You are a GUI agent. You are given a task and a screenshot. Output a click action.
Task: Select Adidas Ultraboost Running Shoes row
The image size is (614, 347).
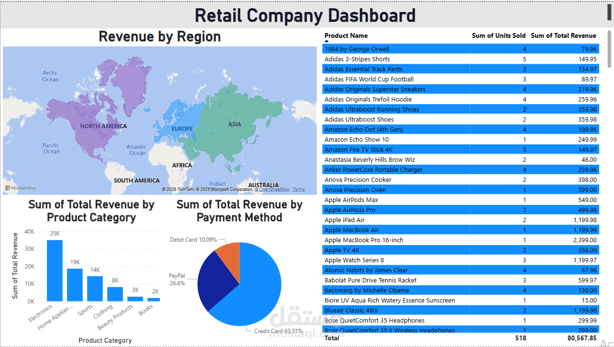click(x=461, y=109)
